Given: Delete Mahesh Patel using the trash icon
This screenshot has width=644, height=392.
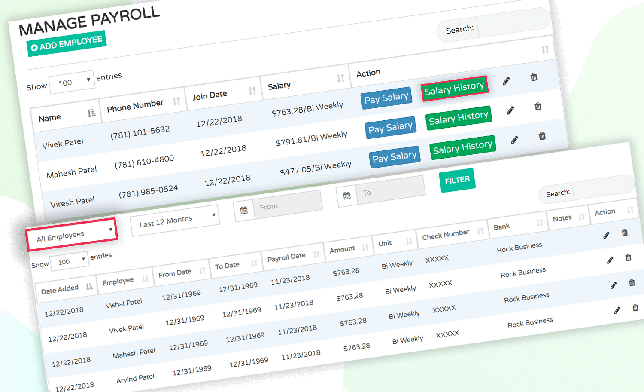Looking at the screenshot, I should 538,106.
